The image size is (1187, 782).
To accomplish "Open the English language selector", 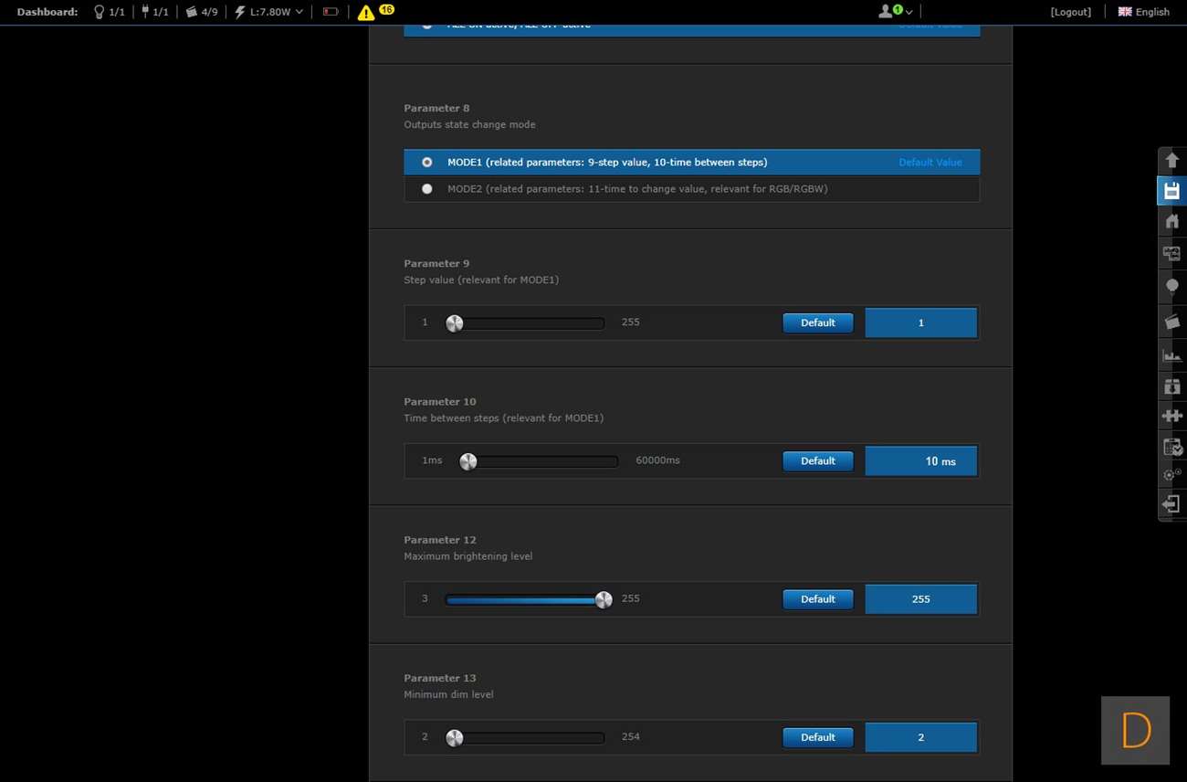I will (1143, 12).
